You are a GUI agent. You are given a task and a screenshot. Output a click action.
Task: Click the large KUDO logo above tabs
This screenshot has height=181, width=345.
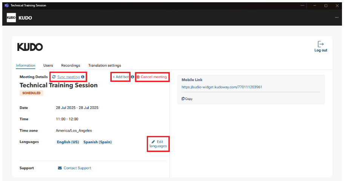[x=30, y=47]
